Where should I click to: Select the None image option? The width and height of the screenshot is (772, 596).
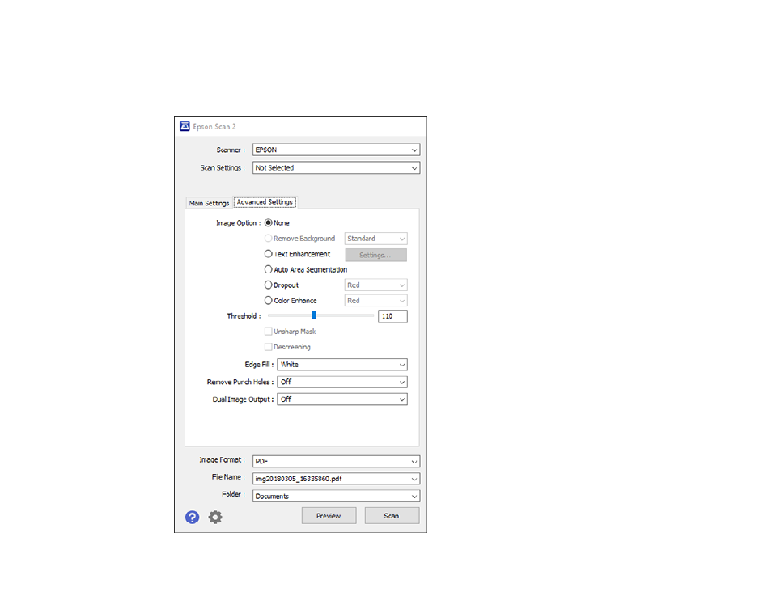(x=269, y=223)
